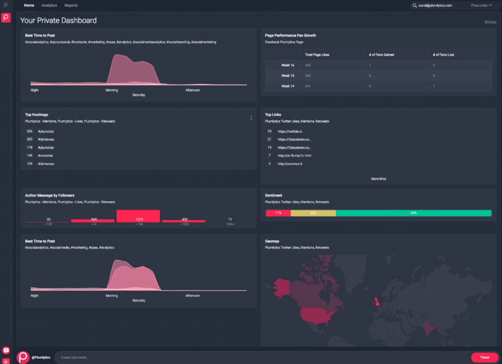
Task: Click the Tweet button
Action: 484,357
